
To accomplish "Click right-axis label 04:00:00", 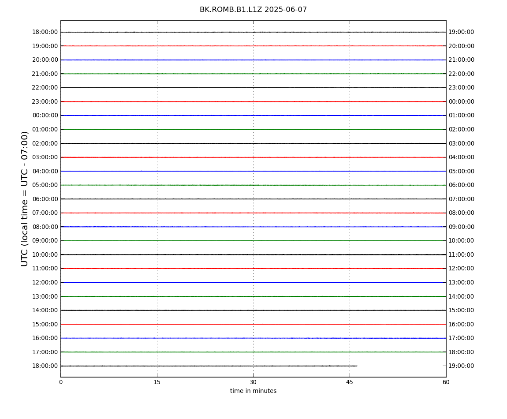I will click(462, 157).
